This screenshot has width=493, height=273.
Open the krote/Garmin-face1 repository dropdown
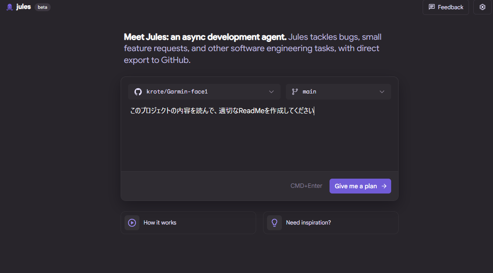pos(204,92)
